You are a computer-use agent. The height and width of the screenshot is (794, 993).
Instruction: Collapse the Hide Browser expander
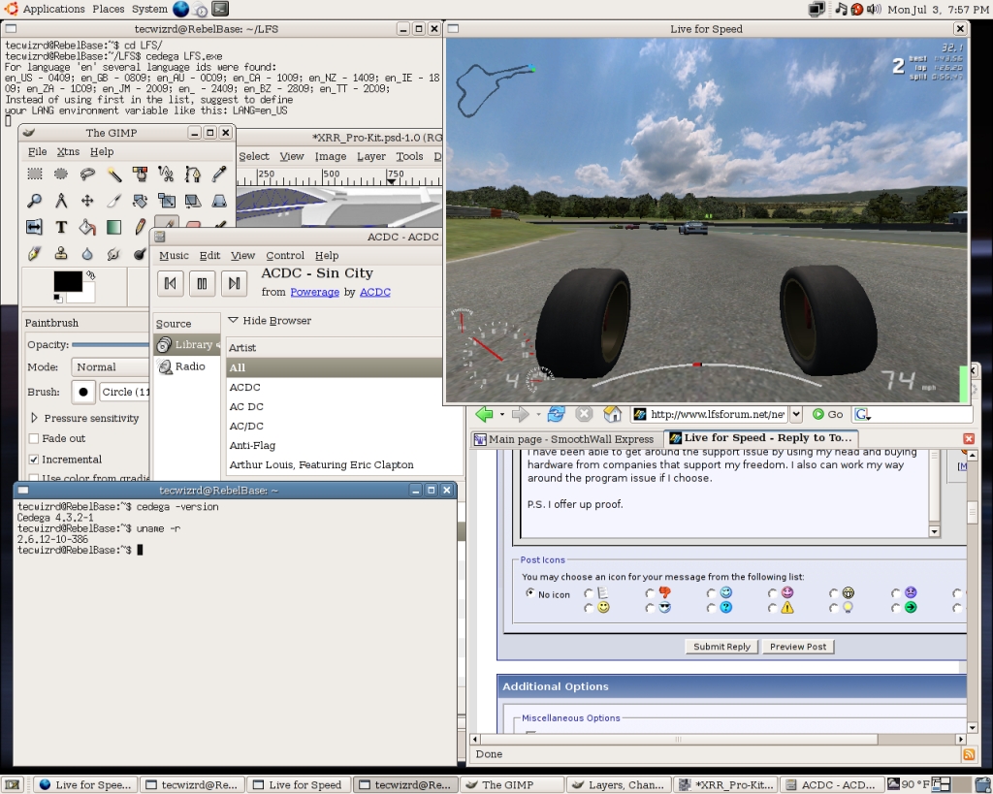point(233,320)
